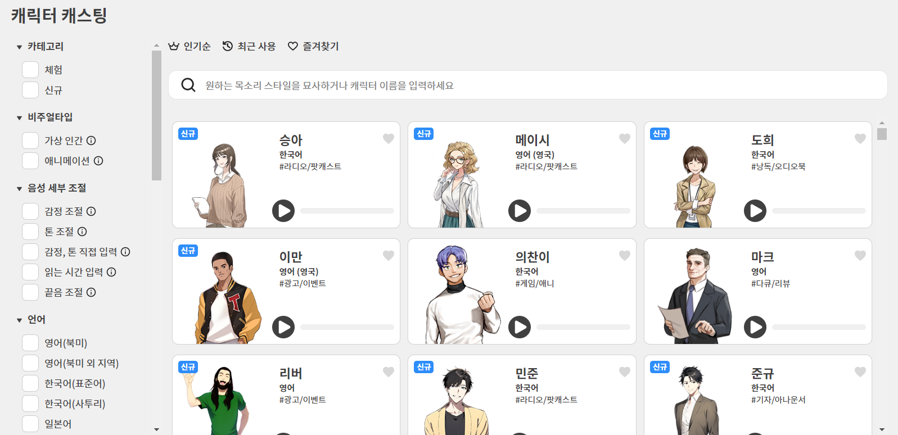898x435 pixels.
Task: Click the voice style search field
Action: coord(528,85)
